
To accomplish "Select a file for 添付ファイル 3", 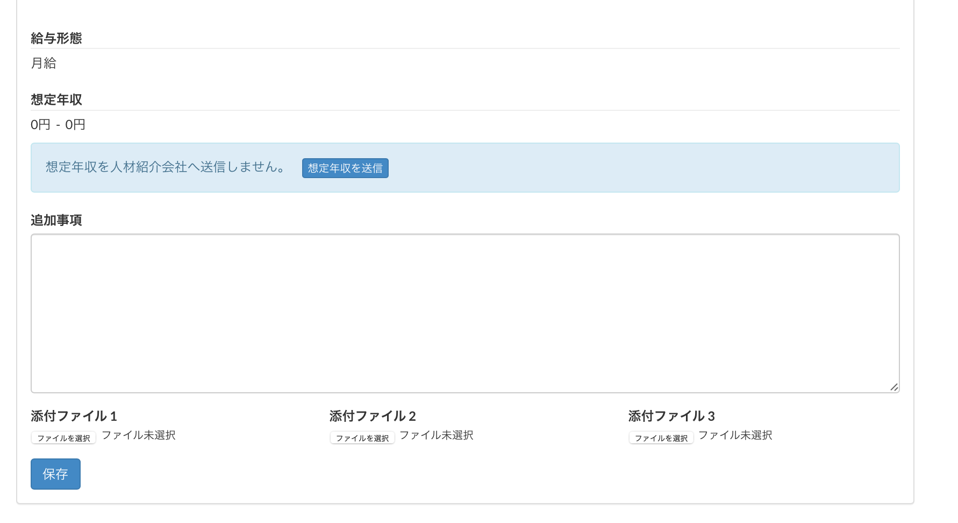I will pos(661,438).
